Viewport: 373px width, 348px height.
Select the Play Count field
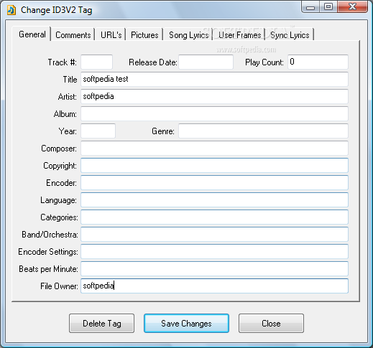pos(318,62)
